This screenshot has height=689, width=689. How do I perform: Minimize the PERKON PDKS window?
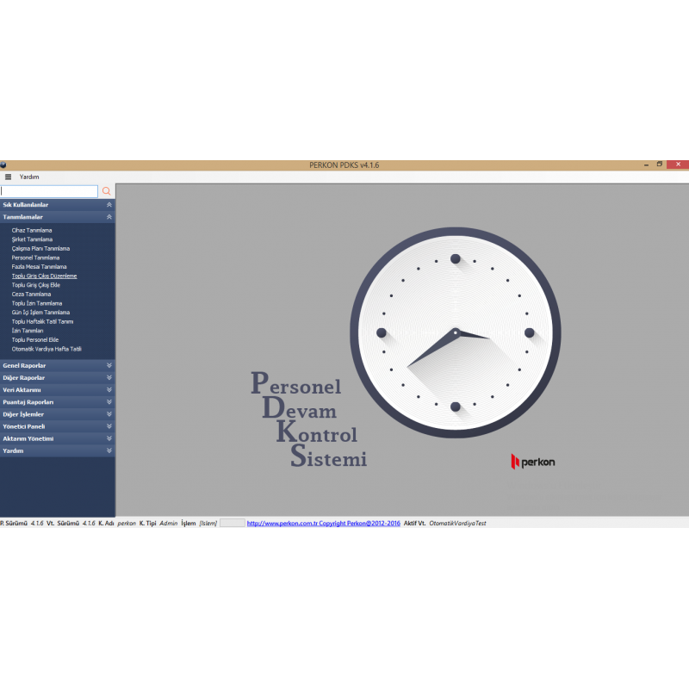pos(647,164)
